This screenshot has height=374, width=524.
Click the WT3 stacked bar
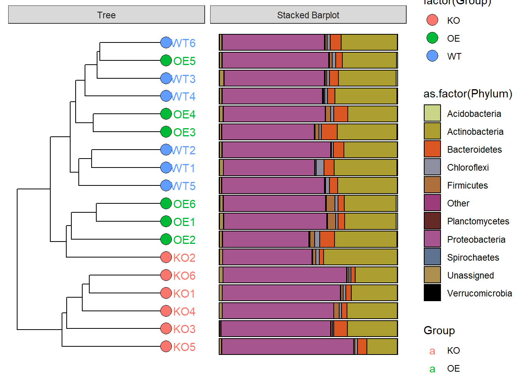point(308,78)
